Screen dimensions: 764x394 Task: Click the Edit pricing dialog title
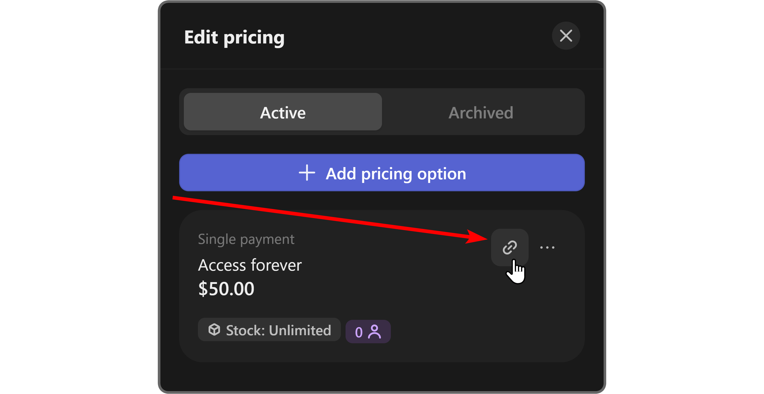pos(234,37)
